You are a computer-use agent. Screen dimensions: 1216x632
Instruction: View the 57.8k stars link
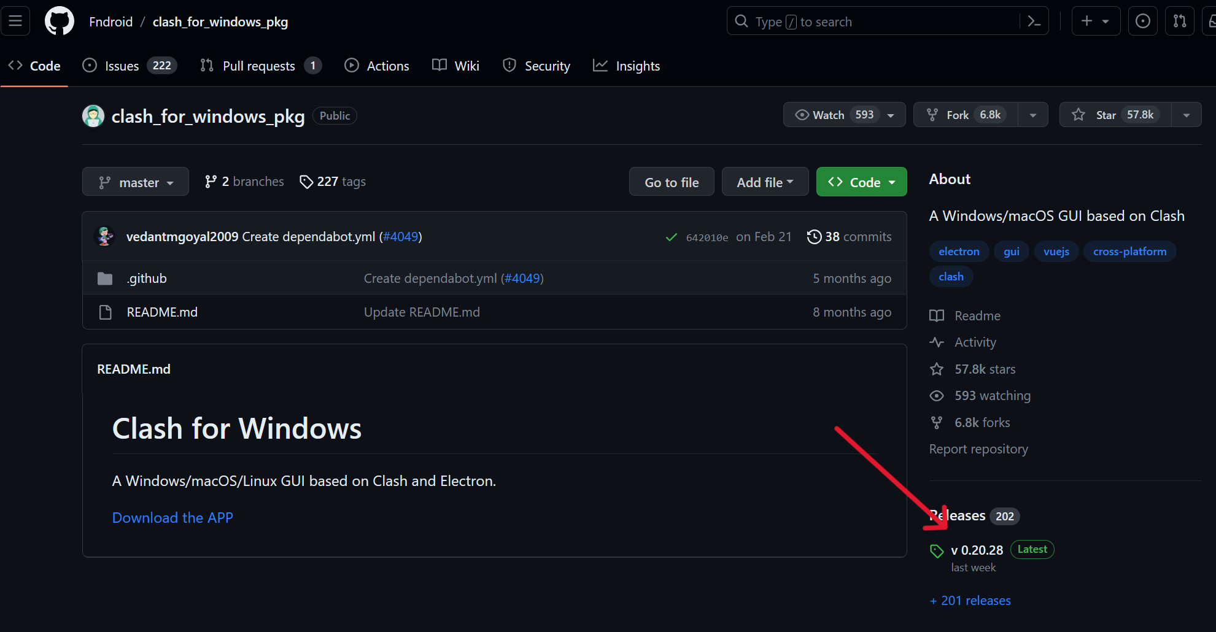tap(973, 369)
